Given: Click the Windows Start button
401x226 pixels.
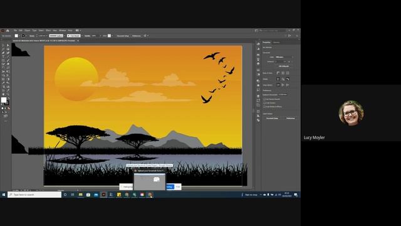Looking at the screenshot, I should point(4,195).
